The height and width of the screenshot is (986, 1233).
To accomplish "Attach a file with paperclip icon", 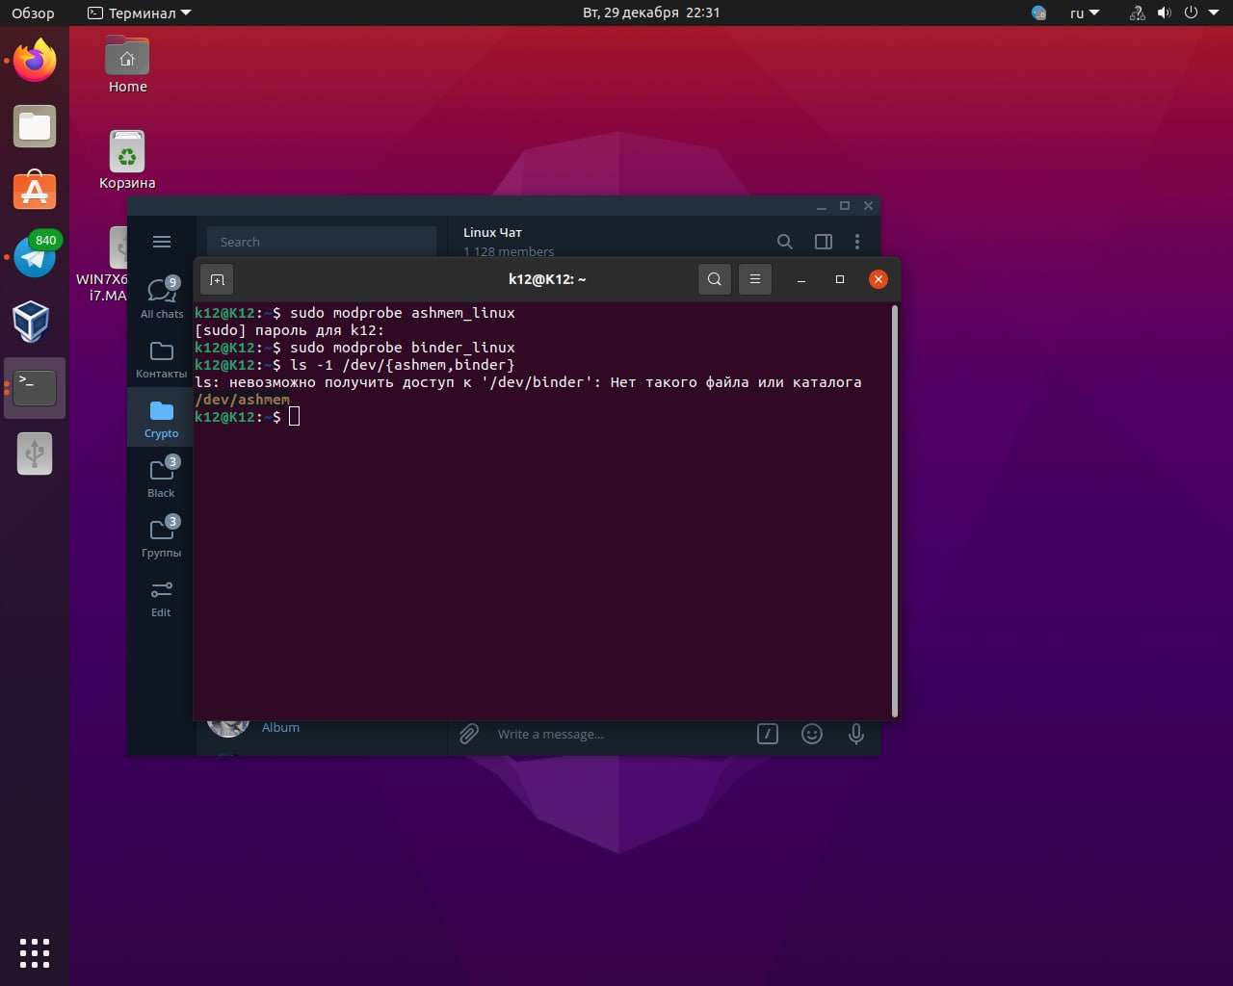I will (469, 734).
